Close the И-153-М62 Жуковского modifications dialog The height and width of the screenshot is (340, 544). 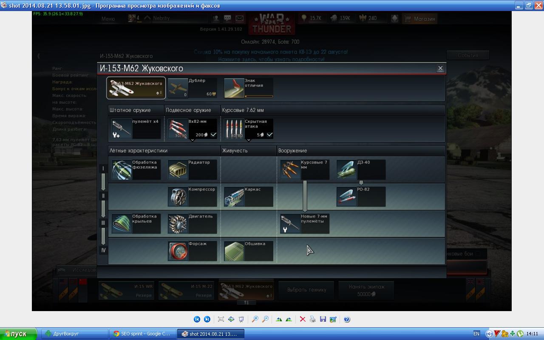click(x=440, y=68)
